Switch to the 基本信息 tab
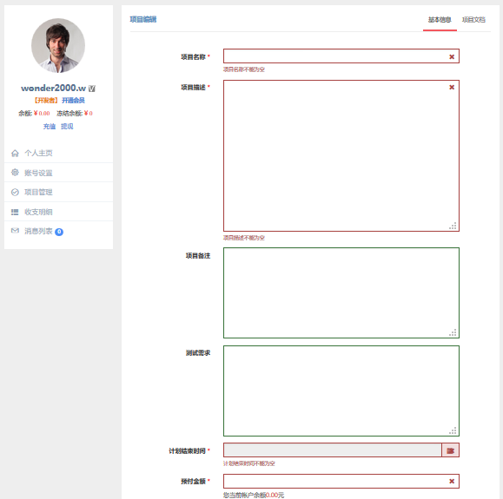The image size is (503, 499). [x=440, y=20]
